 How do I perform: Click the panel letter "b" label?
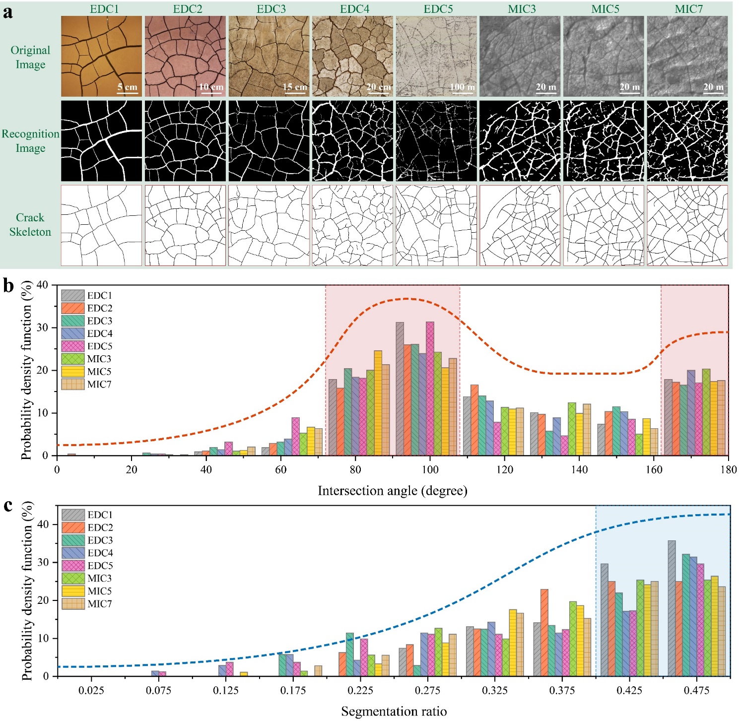pos(8,286)
